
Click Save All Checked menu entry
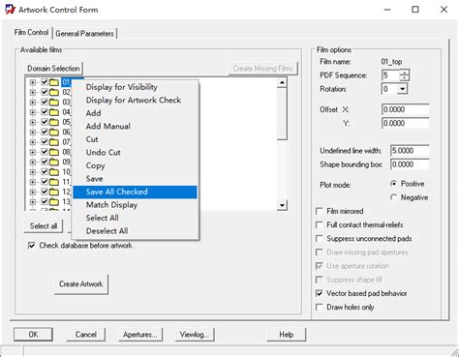(x=135, y=192)
